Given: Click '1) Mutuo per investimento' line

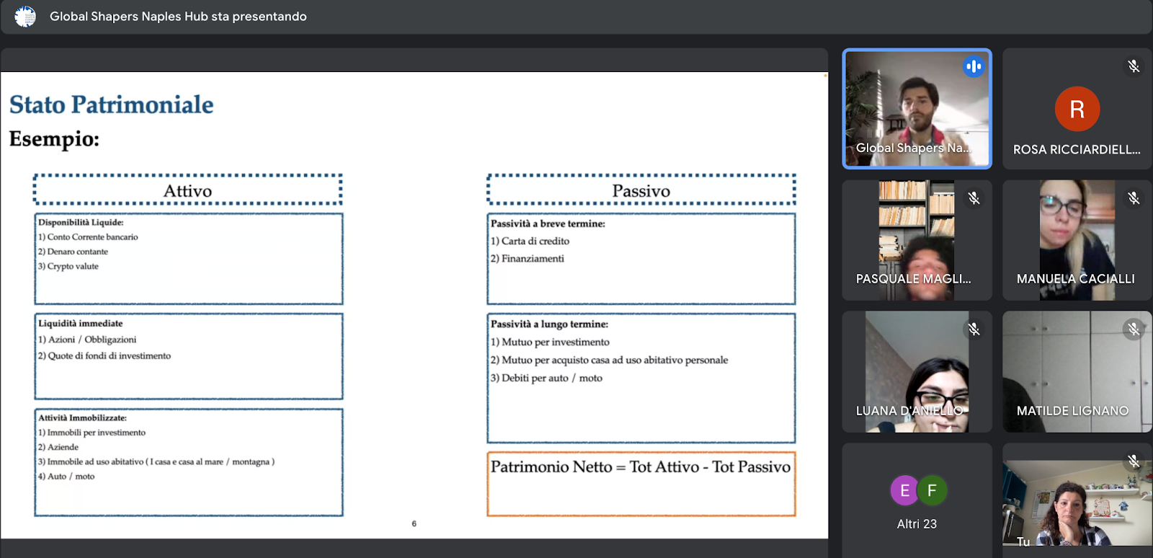Looking at the screenshot, I should coord(550,342).
